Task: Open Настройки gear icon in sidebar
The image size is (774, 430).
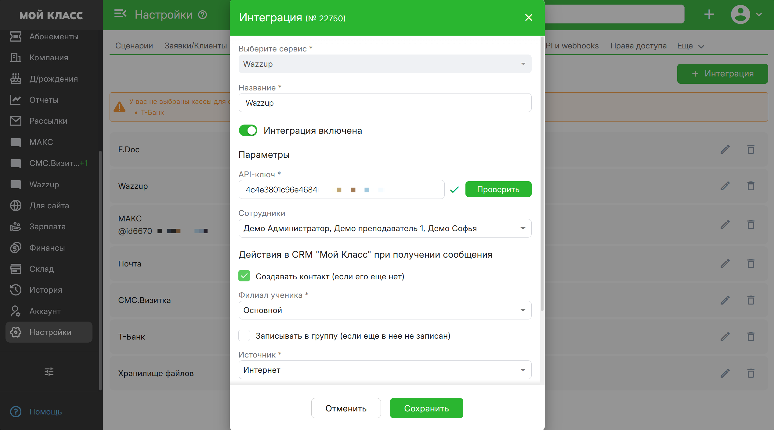Action: 16,332
